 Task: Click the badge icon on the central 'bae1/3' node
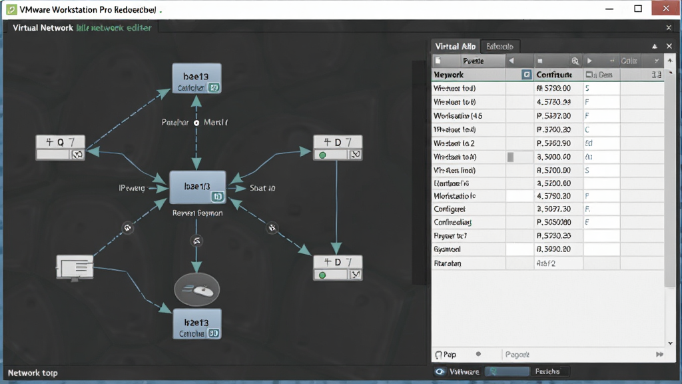(x=218, y=197)
